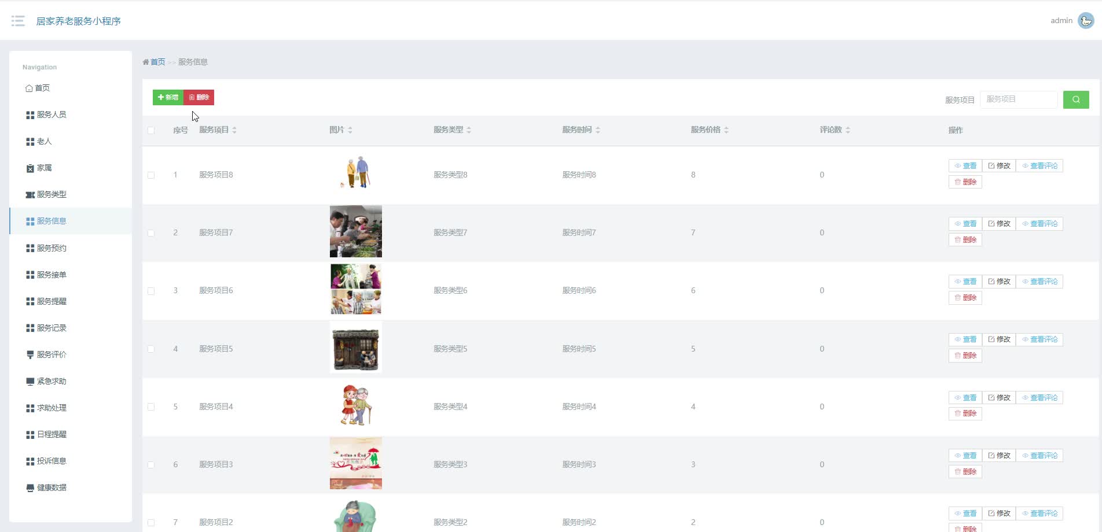This screenshot has height=532, width=1102.
Task: Click the 首页 breadcrumb link
Action: pos(158,62)
